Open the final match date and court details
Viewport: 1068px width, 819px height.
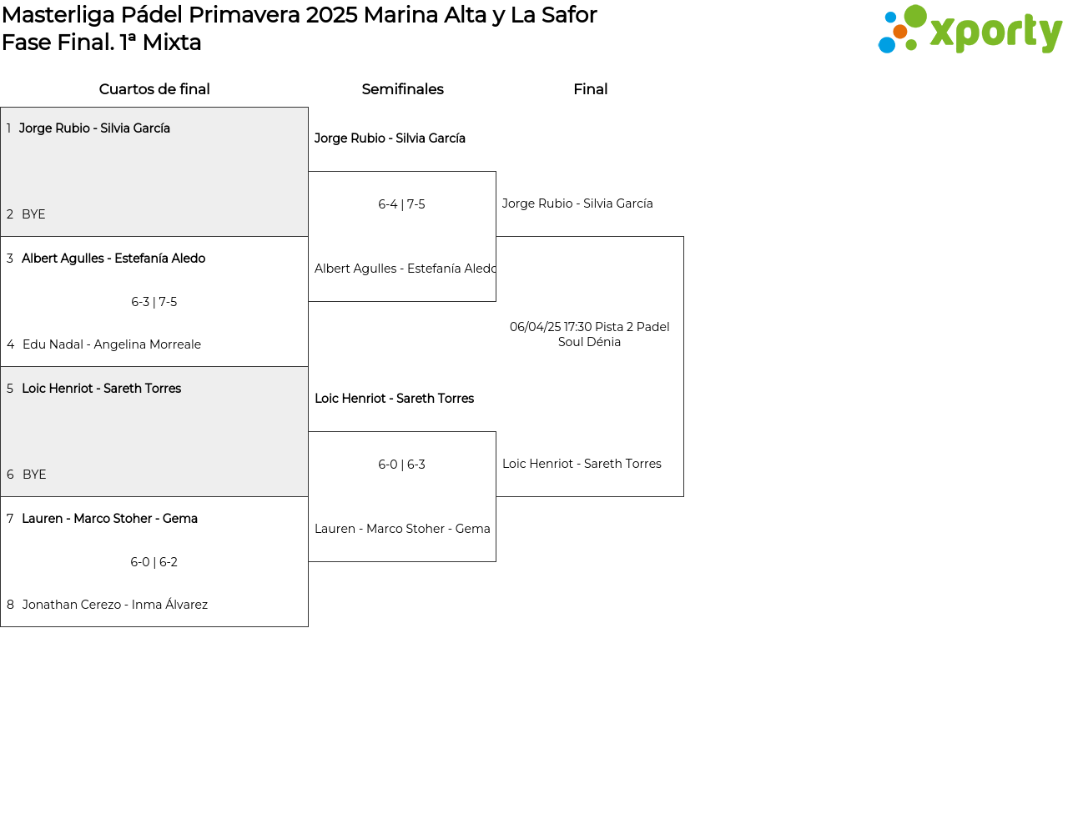(589, 334)
